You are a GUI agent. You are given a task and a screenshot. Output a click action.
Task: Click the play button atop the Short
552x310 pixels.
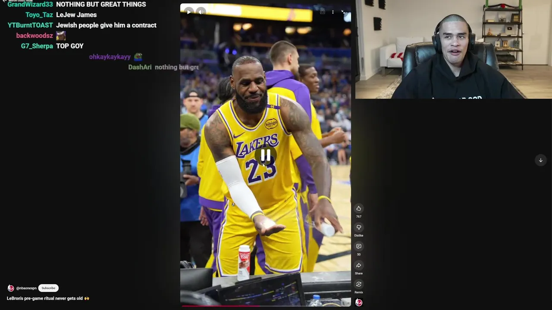click(189, 12)
